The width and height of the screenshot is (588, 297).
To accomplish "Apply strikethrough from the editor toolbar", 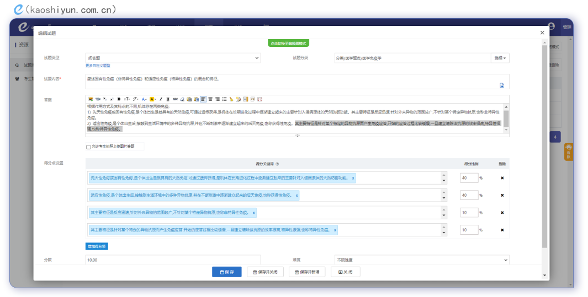I will 175,99.
